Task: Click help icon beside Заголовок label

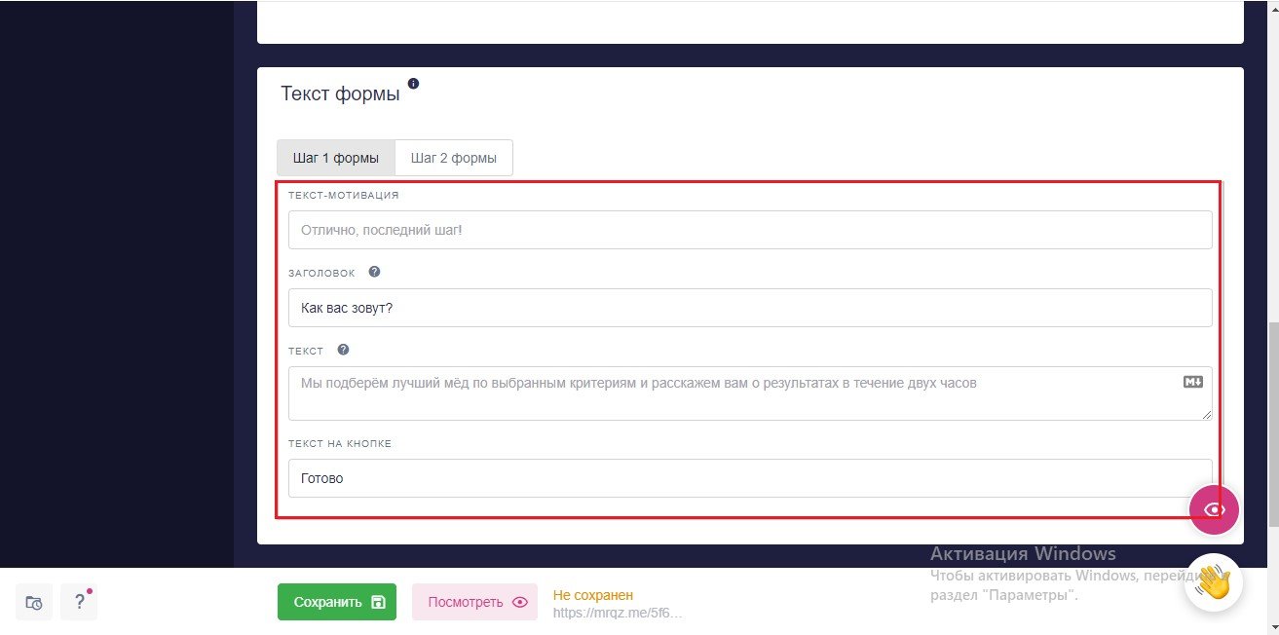Action: (x=374, y=273)
